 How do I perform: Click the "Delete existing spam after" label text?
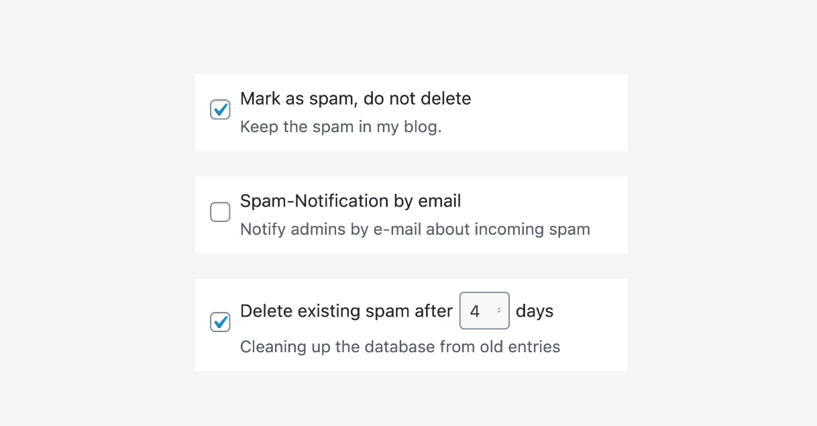pos(346,311)
